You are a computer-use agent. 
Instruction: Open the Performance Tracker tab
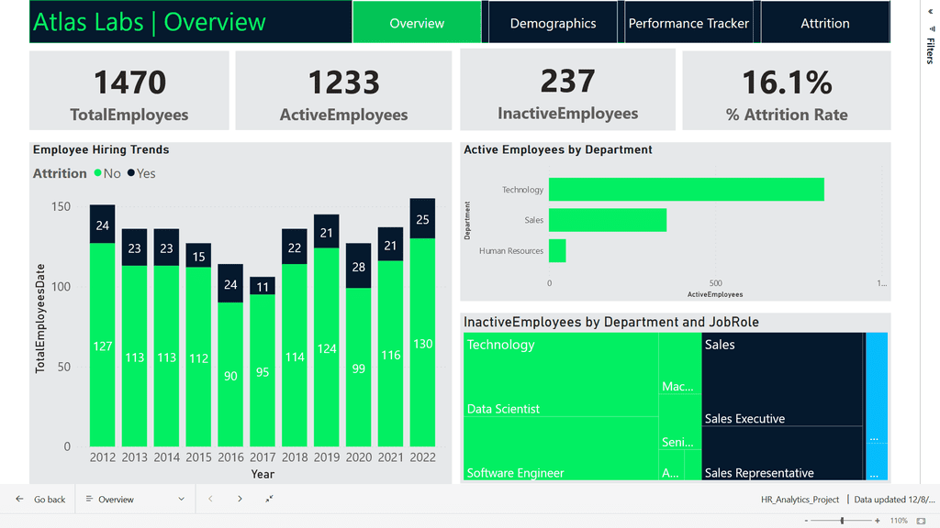tap(688, 23)
